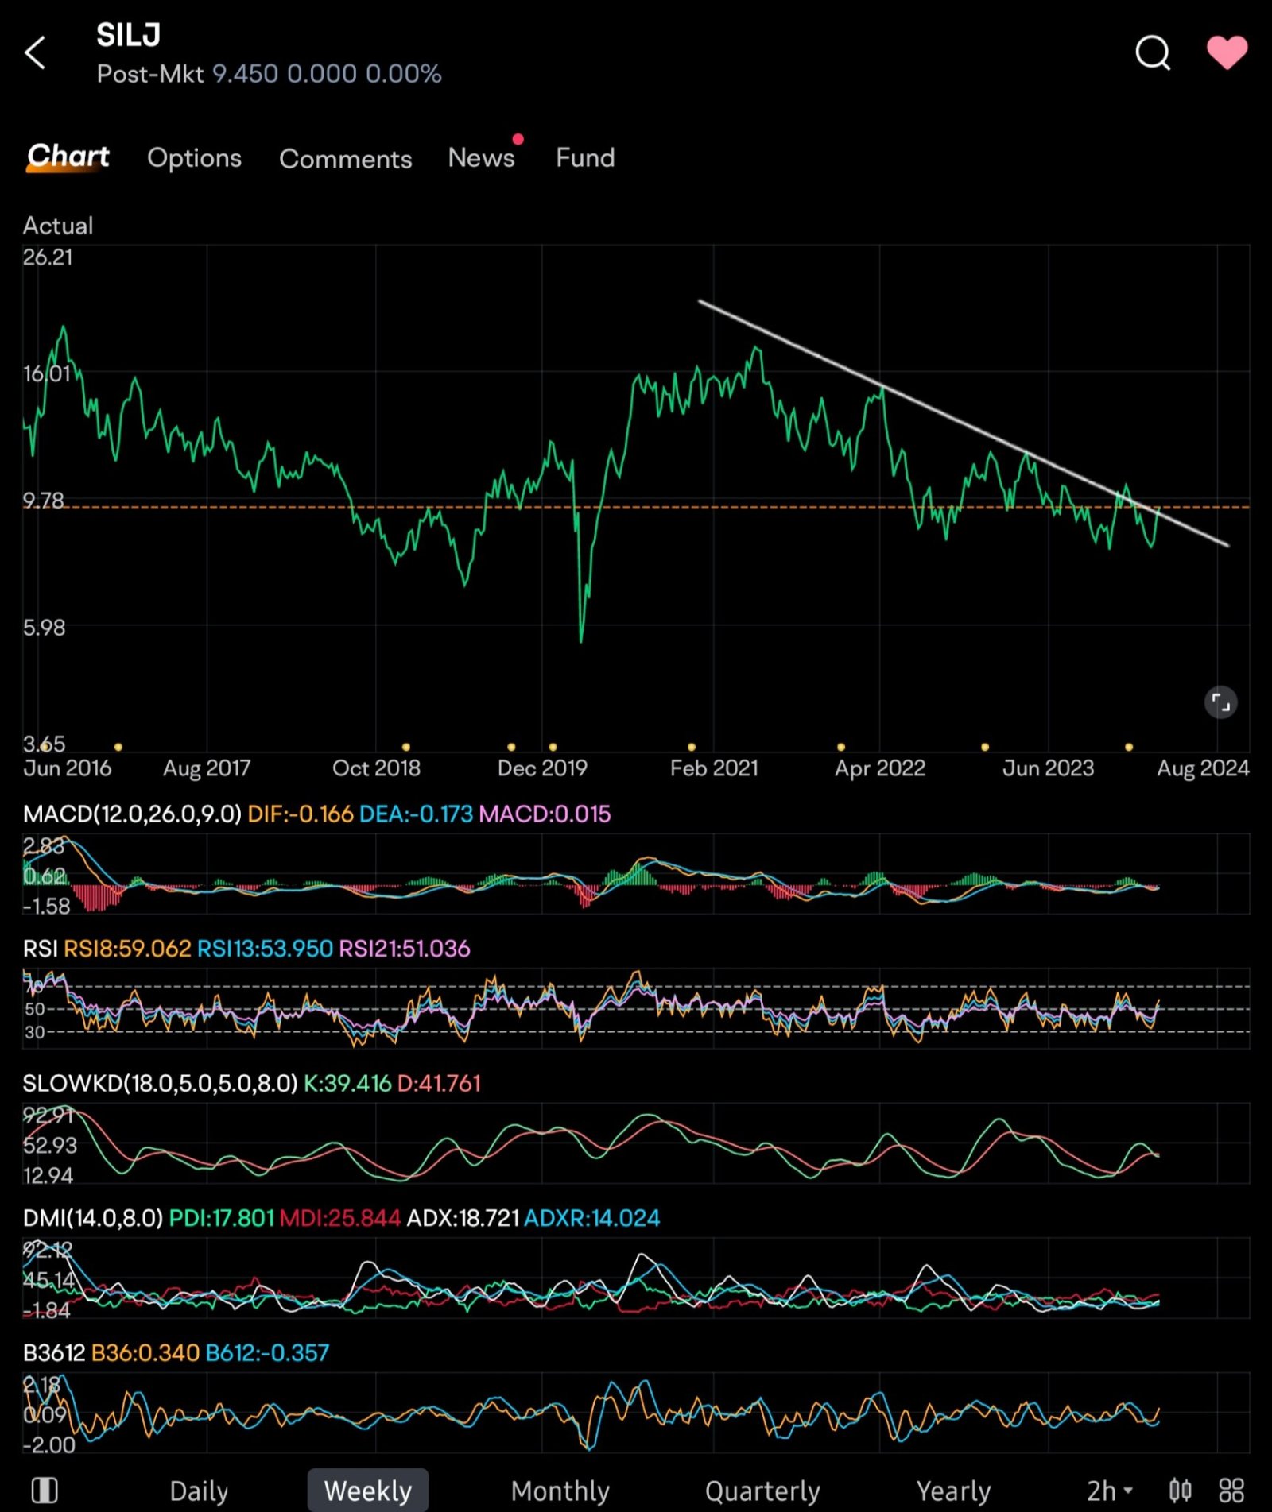The width and height of the screenshot is (1272, 1512).
Task: Switch to the Chart tab
Action: [68, 157]
